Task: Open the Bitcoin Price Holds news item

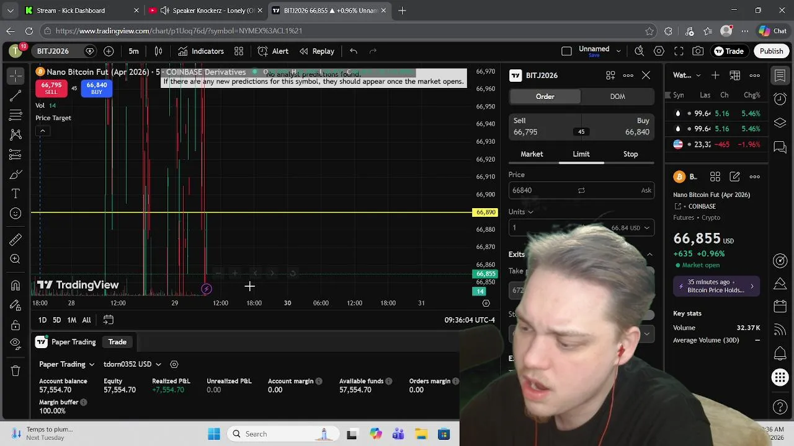Action: (x=716, y=286)
